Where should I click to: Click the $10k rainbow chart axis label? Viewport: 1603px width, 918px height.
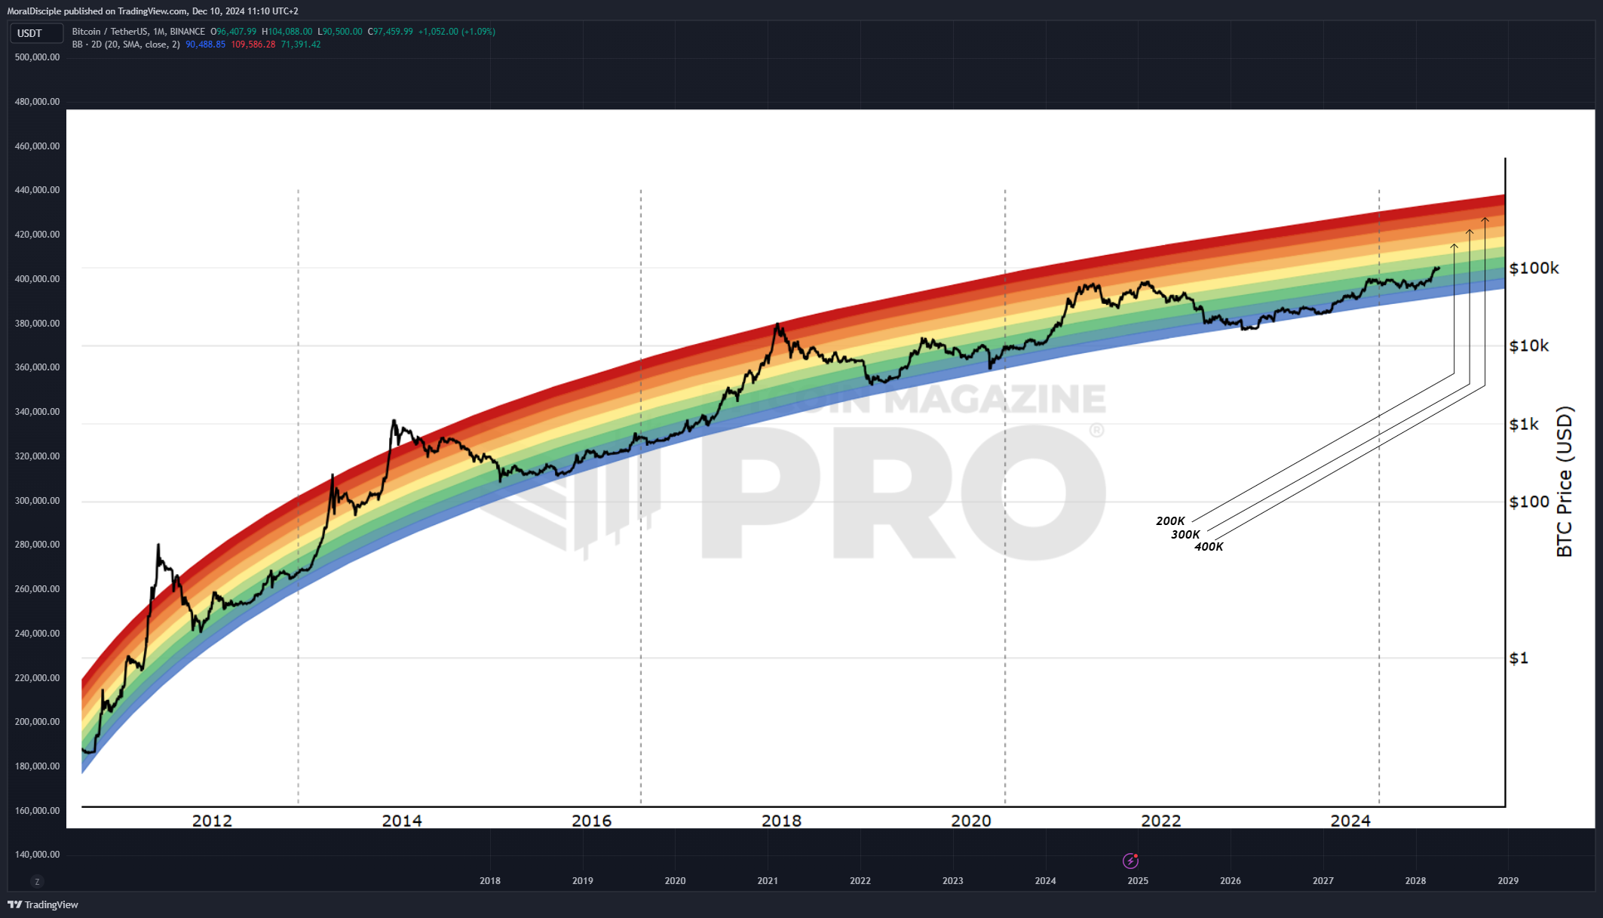pyautogui.click(x=1528, y=346)
